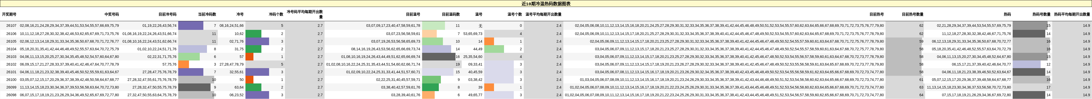Click cold numbers cell 02,71,76
Image resolution: width=1092 pixels, height=99 pixels.
236,41
